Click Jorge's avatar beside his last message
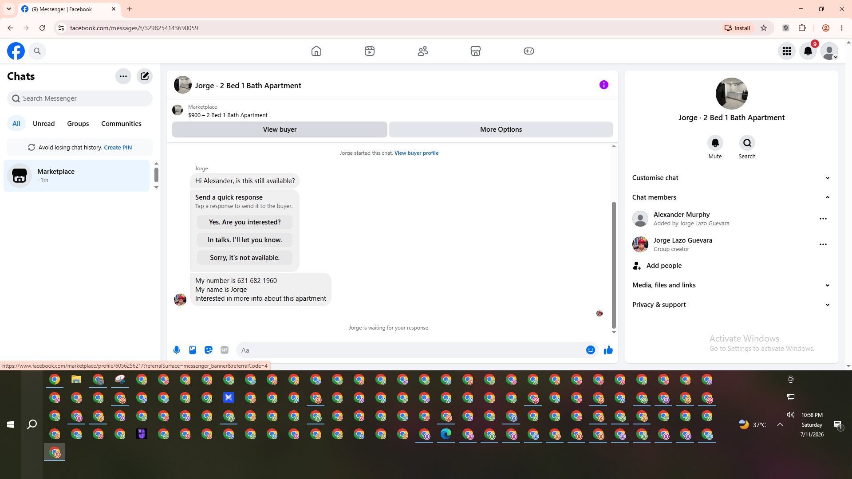Screen dimensions: 852x479 180,300
